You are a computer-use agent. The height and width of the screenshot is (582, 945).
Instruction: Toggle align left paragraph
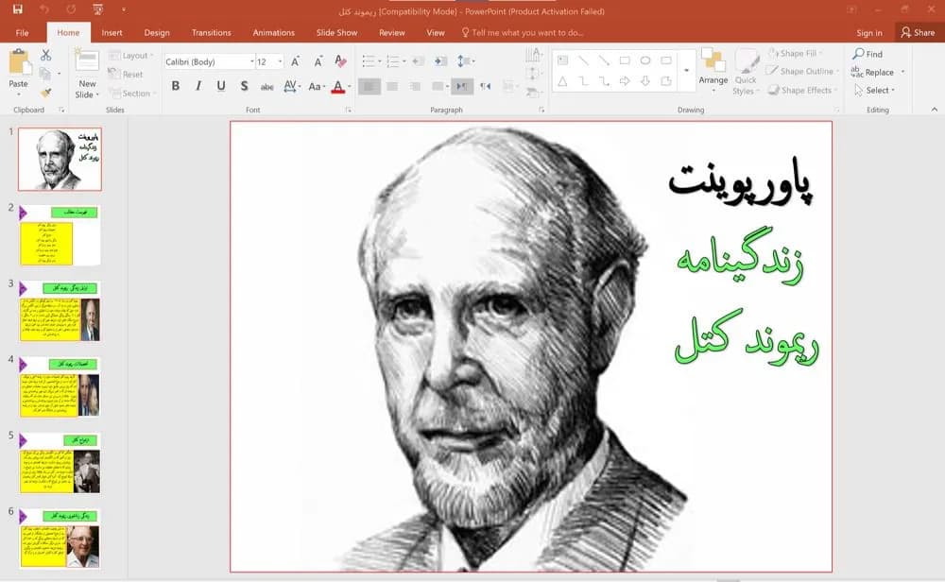tap(369, 86)
